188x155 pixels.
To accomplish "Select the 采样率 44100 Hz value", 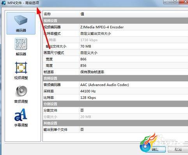I will (134, 91).
